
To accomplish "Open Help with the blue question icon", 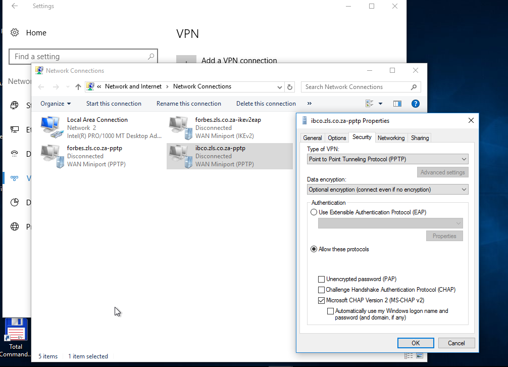I will click(416, 104).
